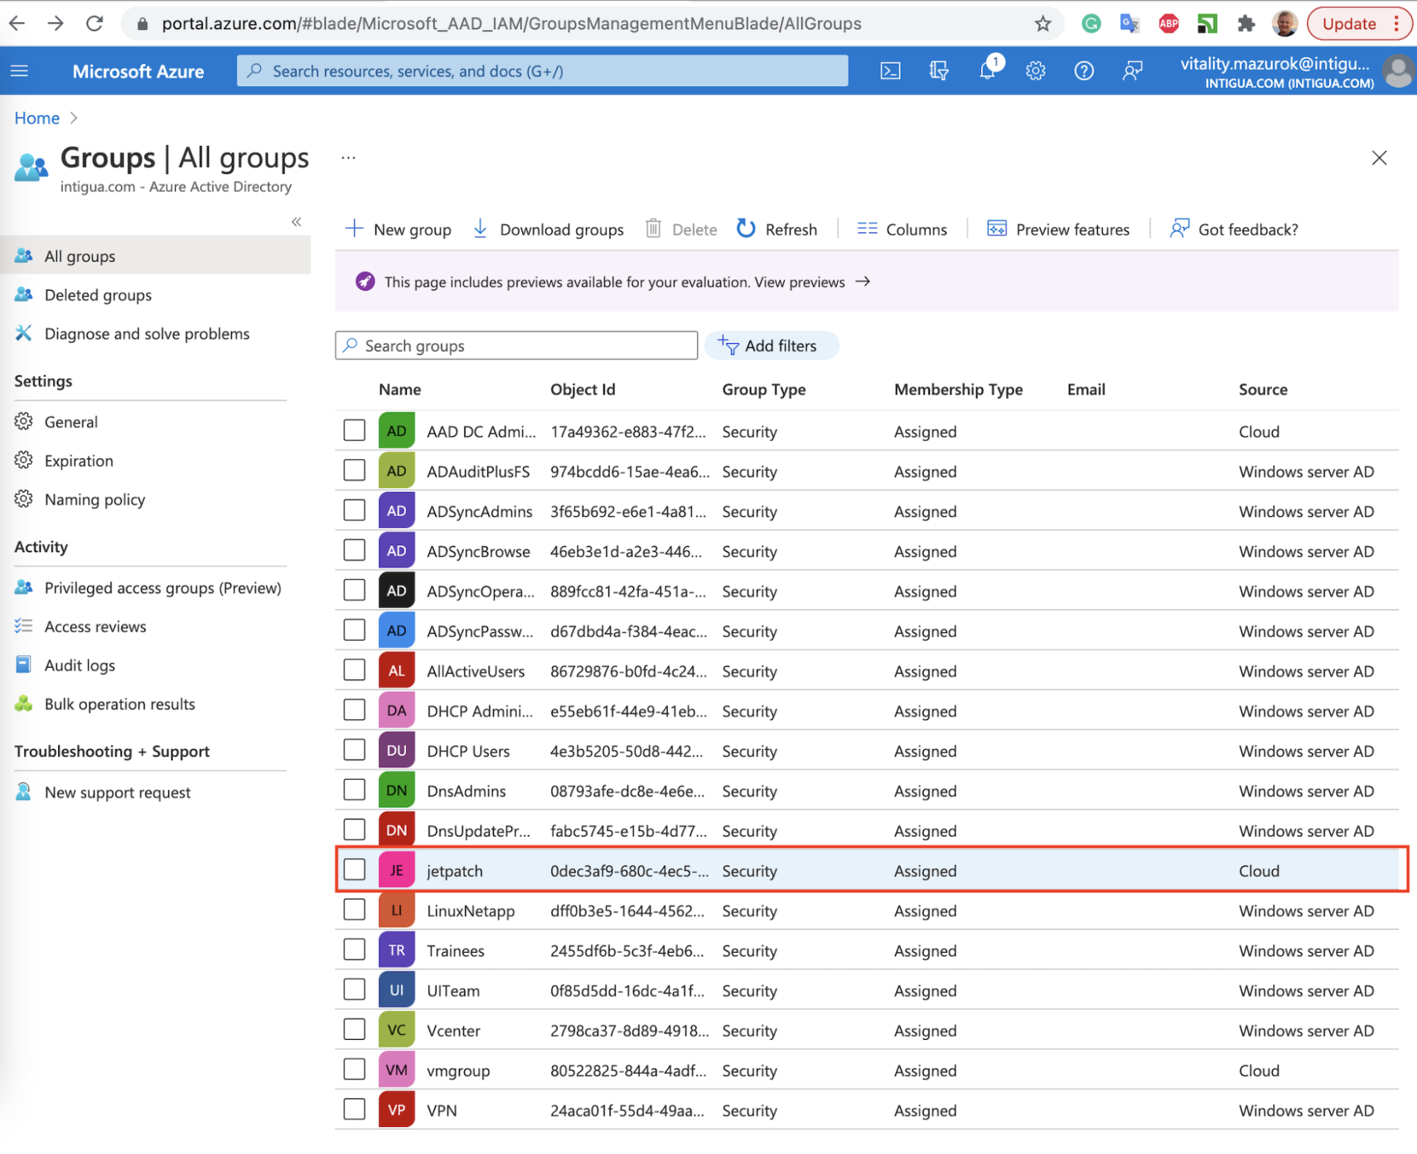Click the Add filters pill button
The image size is (1417, 1154).
771,346
